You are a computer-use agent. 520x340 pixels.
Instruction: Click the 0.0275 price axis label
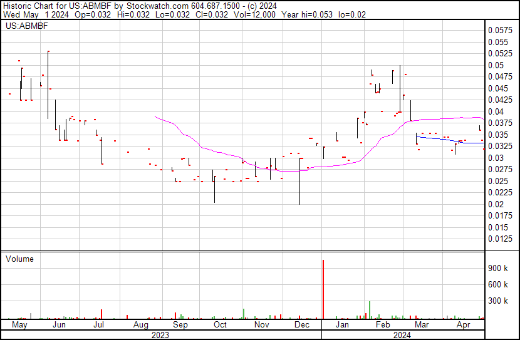500,170
